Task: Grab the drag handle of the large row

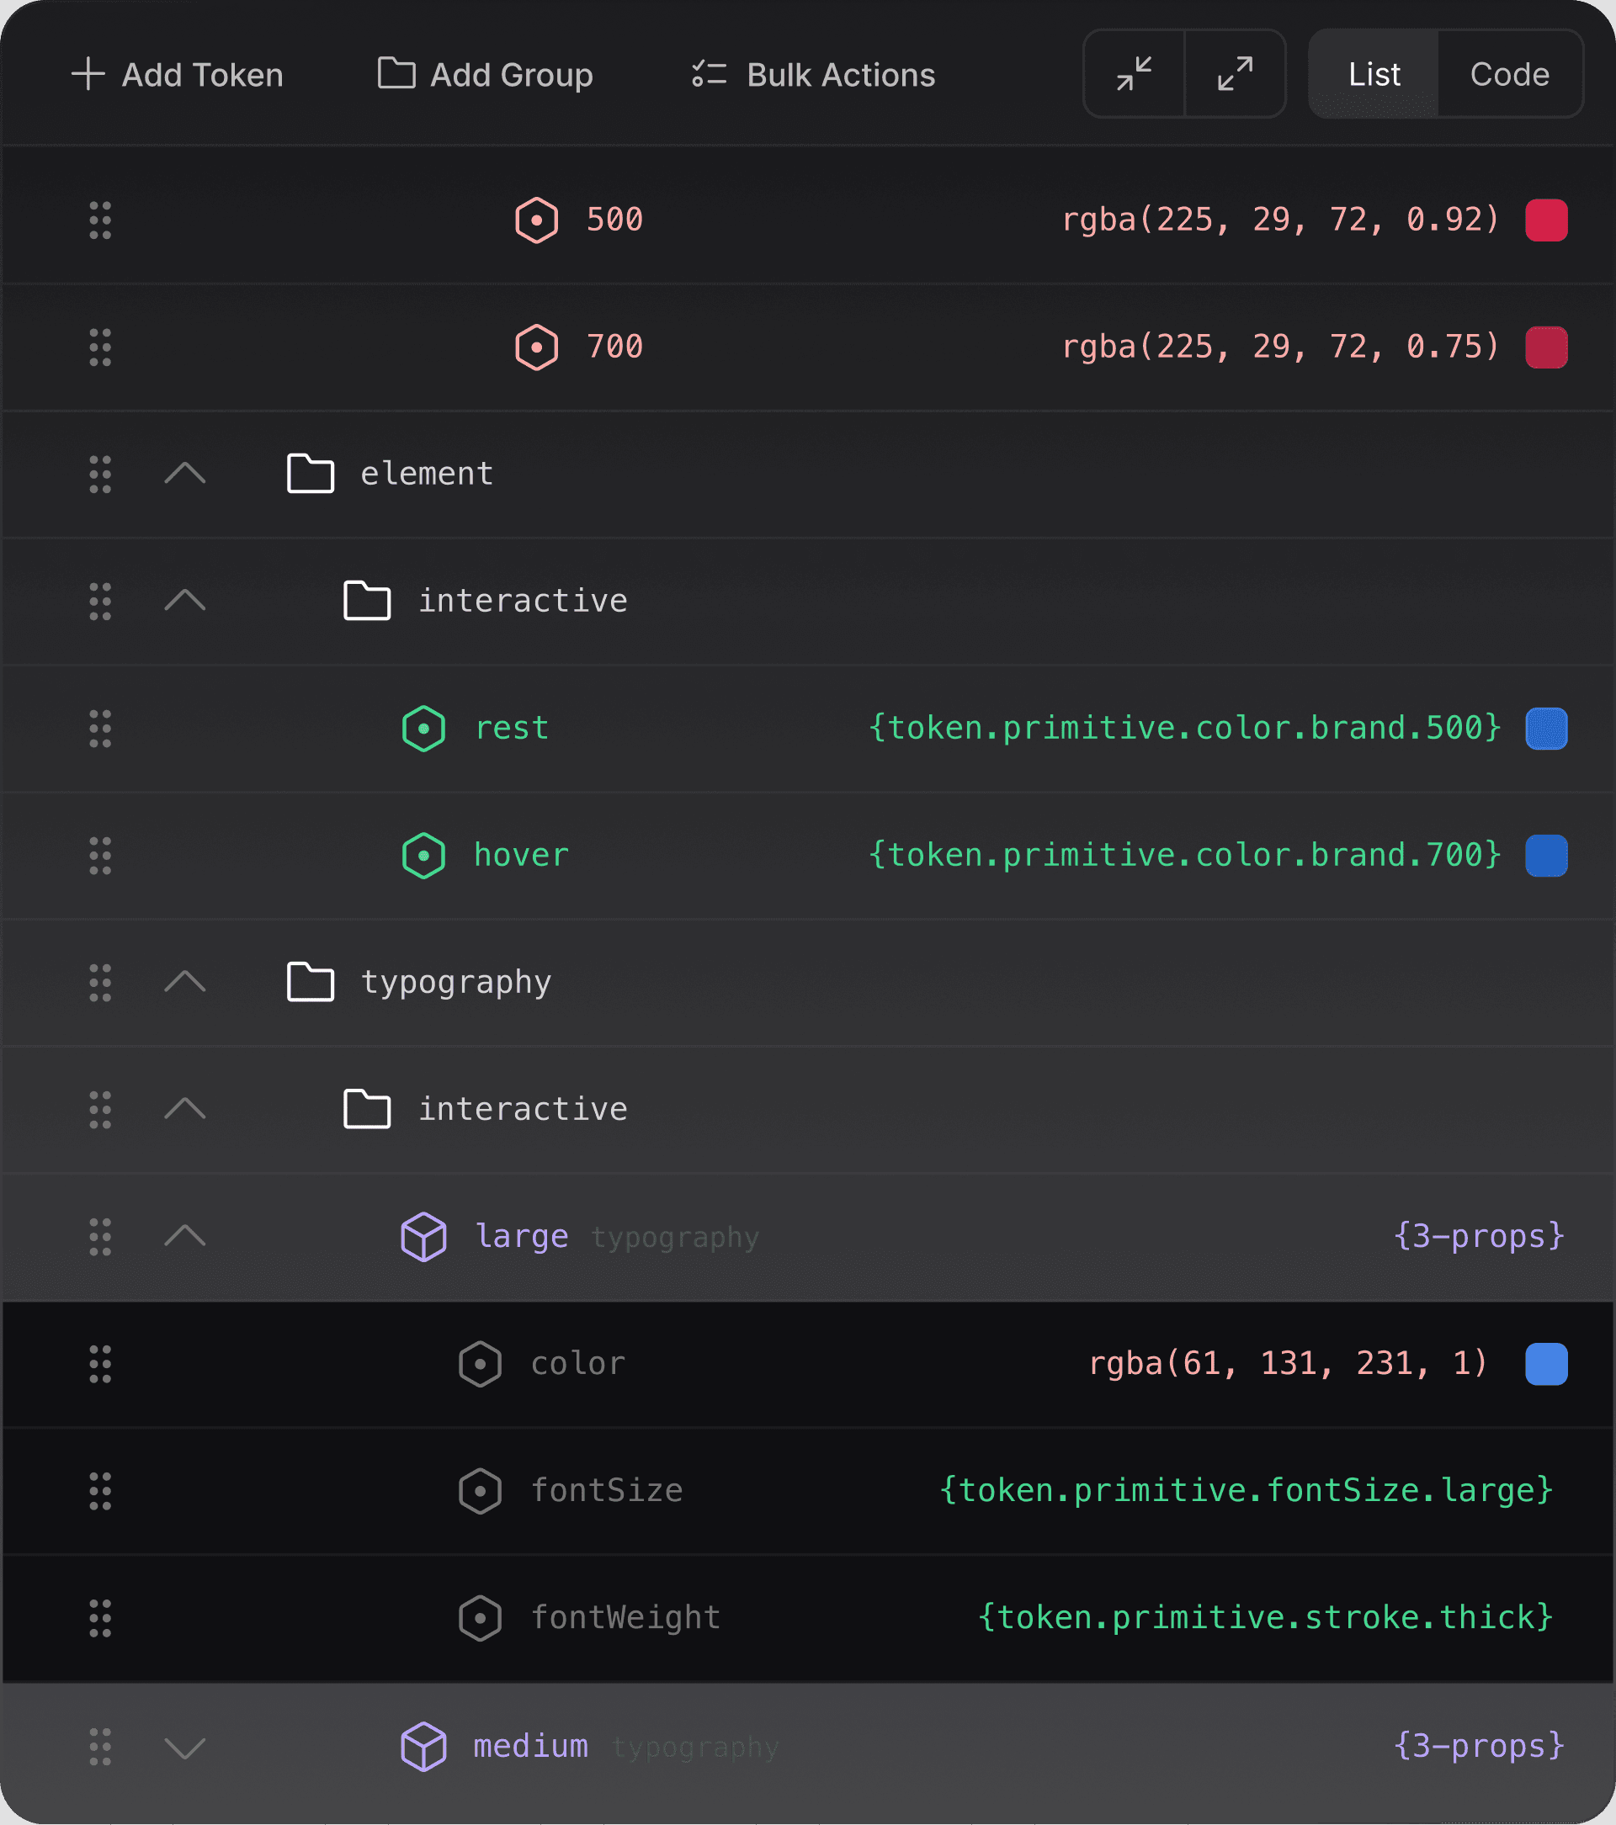Action: pos(100,1237)
